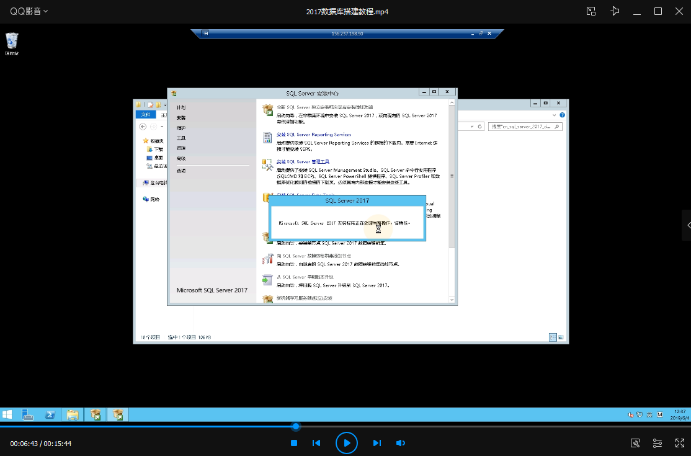
Task: Open the PowerShell taskbar icon
Action: (50, 414)
